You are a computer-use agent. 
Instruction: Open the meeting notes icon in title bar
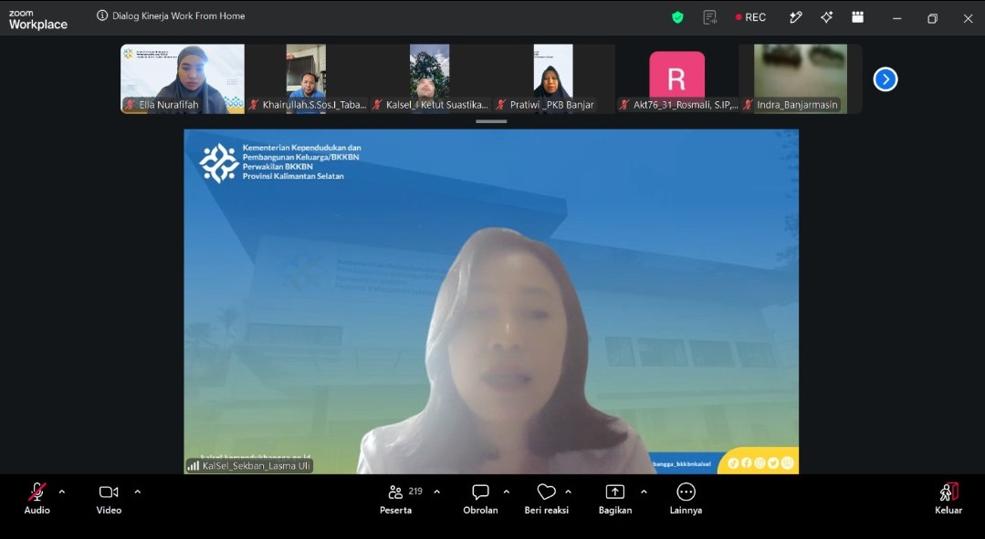point(710,17)
